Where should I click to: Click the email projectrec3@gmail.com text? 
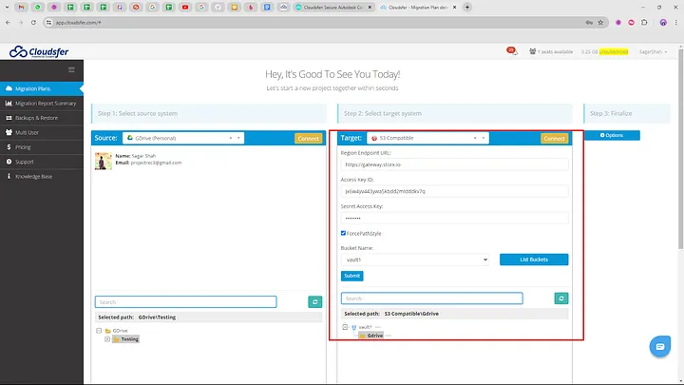(x=156, y=163)
